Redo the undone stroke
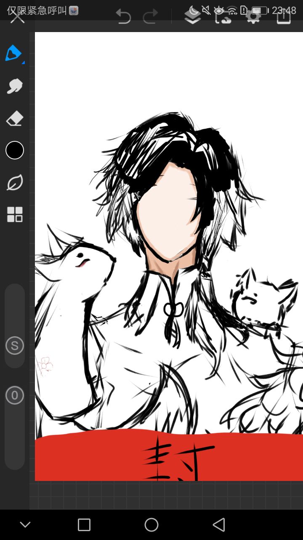The height and width of the screenshot is (540, 303). [150, 17]
